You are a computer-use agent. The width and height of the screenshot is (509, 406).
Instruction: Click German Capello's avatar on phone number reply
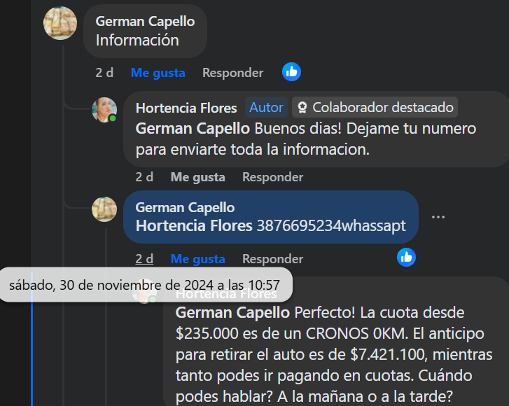coord(104,209)
